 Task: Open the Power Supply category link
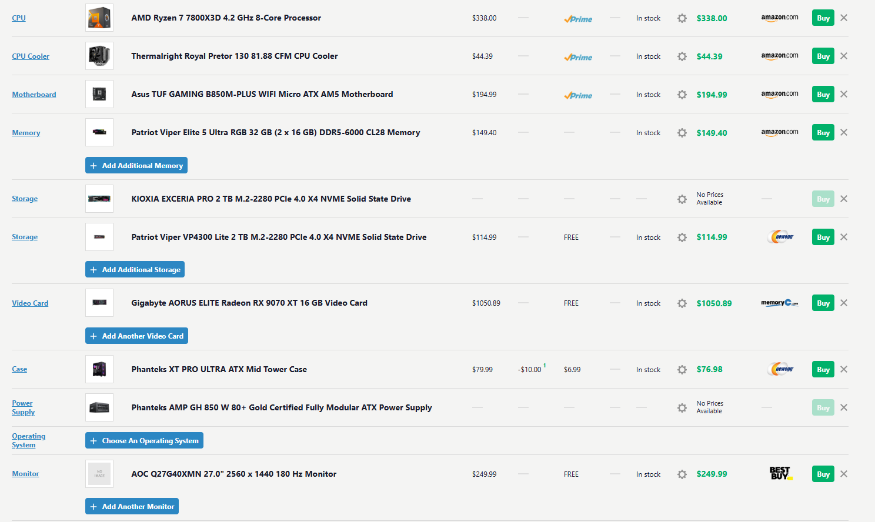[x=23, y=407]
